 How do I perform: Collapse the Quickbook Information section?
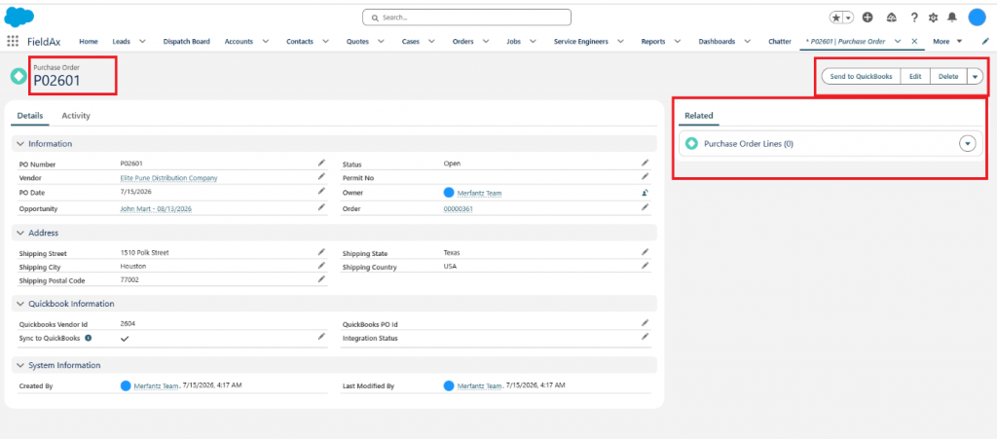pos(20,304)
